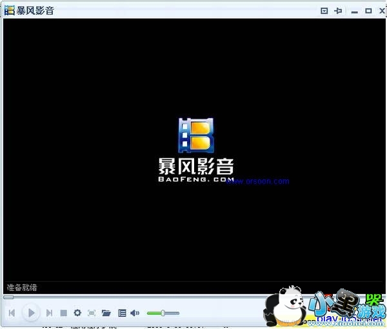Pin window always on top

point(338,10)
